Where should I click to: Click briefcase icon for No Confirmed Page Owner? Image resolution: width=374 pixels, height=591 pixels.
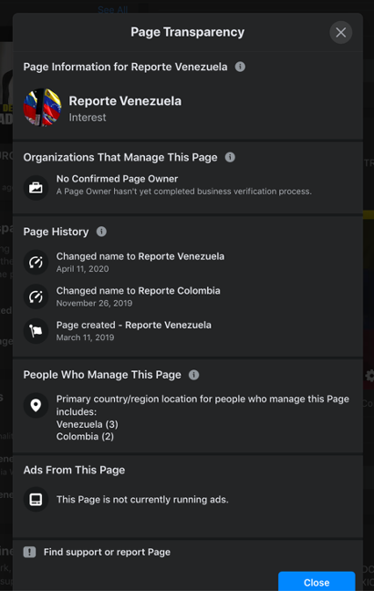[x=36, y=187]
